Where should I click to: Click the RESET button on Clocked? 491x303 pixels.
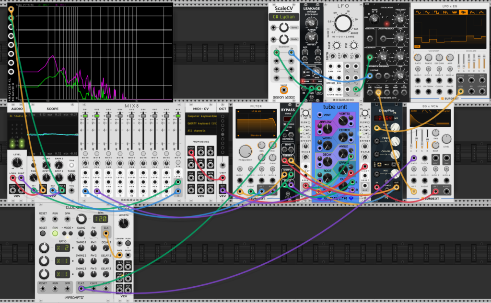coord(43,233)
